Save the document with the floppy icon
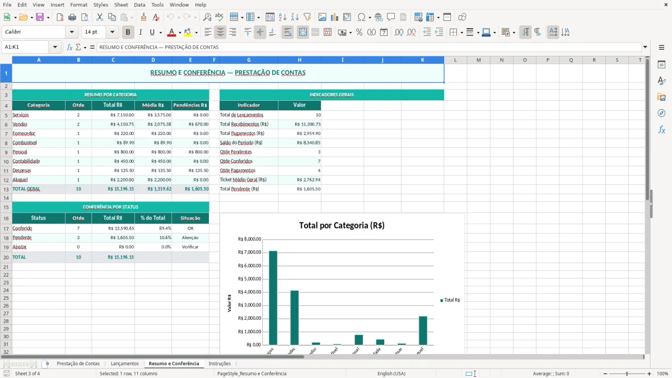672x378 pixels. coord(40,17)
